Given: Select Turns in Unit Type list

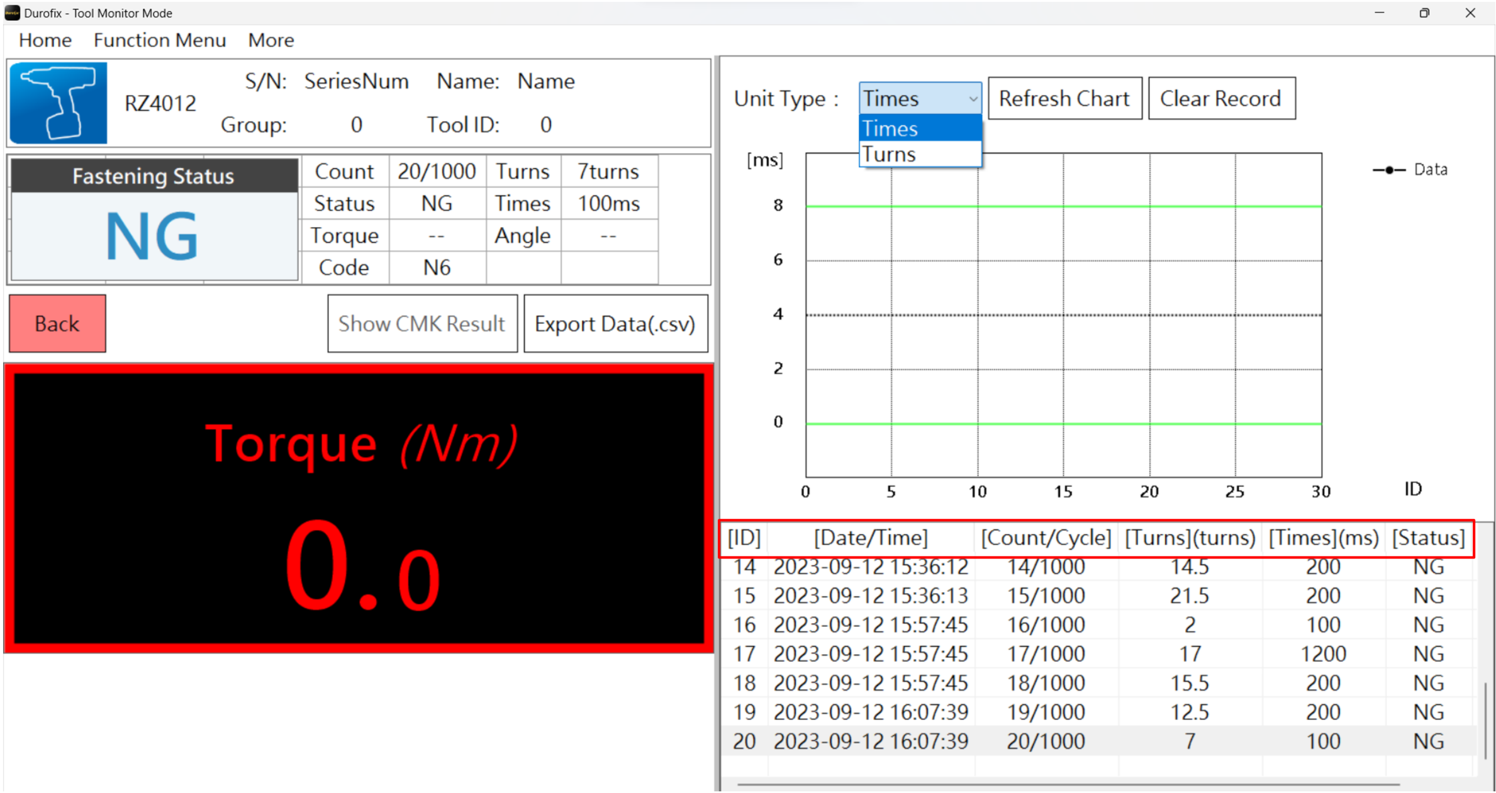Looking at the screenshot, I should 919,155.
